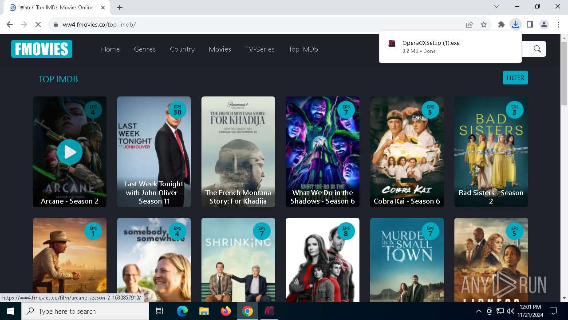Open the Chrome profile avatar menu

pos(544,24)
